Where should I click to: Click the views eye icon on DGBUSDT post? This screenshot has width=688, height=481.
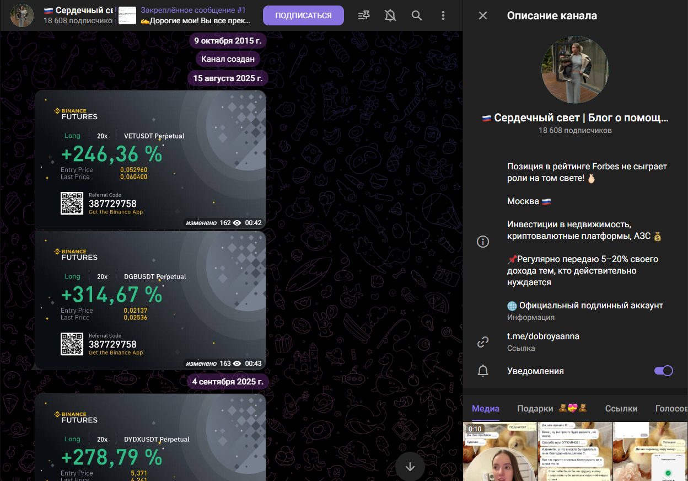(x=237, y=364)
